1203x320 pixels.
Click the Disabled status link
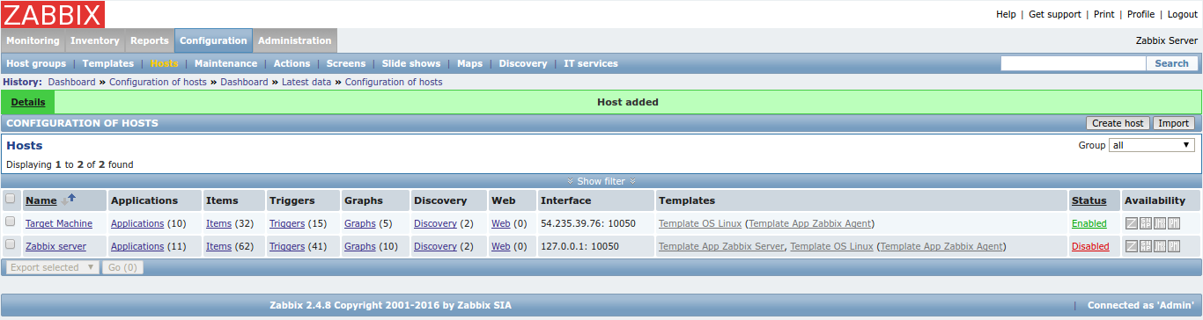[x=1090, y=246]
